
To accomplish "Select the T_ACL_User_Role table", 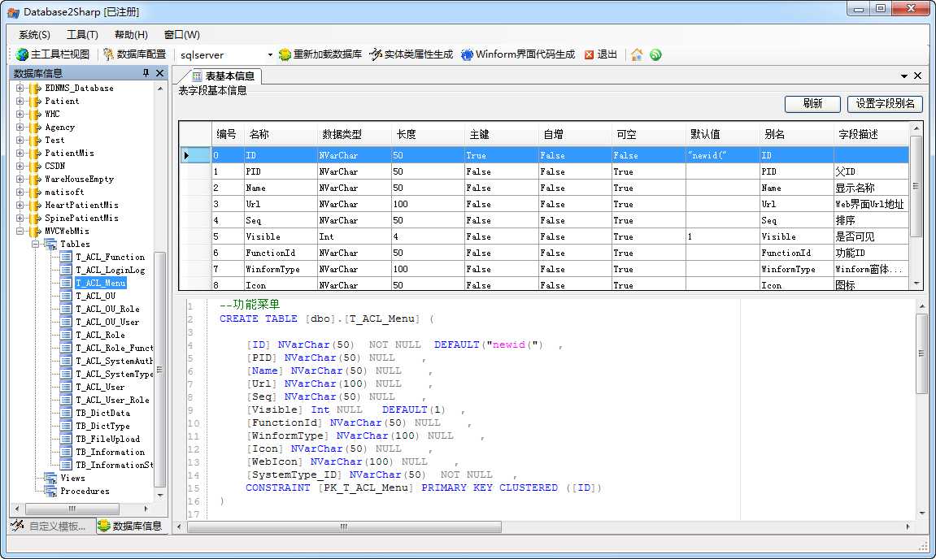I will pos(112,401).
